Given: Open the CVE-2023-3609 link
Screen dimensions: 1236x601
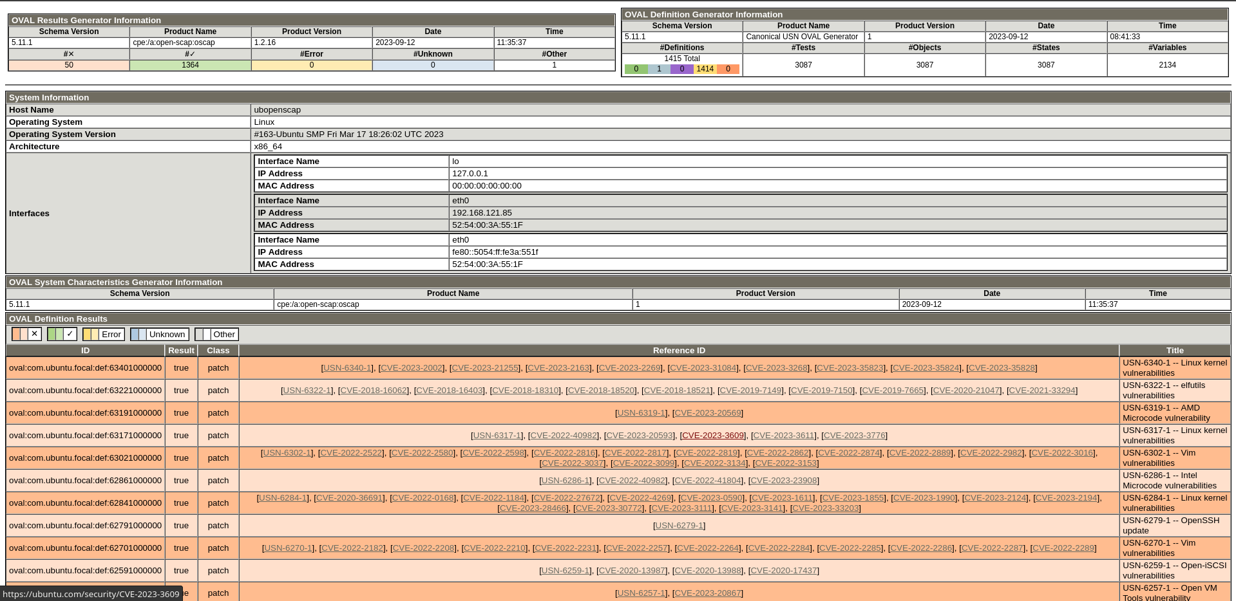Looking at the screenshot, I should tap(712, 436).
